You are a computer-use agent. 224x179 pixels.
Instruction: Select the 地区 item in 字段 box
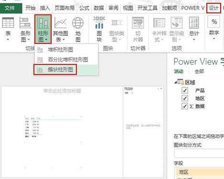pos(200,172)
